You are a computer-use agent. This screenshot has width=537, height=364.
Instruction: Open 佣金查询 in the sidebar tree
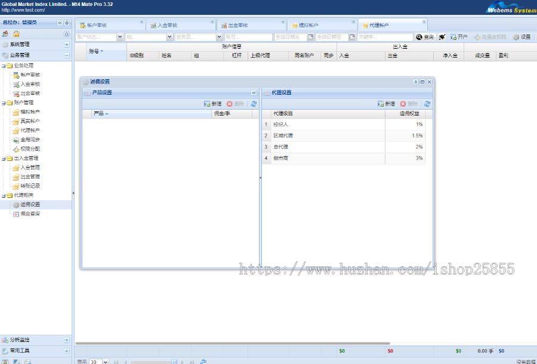click(x=30, y=213)
